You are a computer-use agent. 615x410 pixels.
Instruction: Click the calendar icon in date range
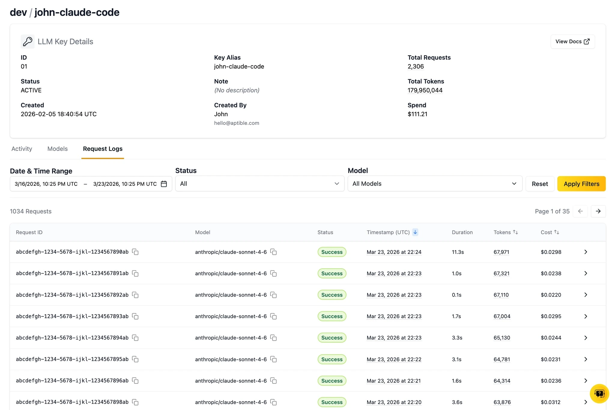tap(164, 184)
